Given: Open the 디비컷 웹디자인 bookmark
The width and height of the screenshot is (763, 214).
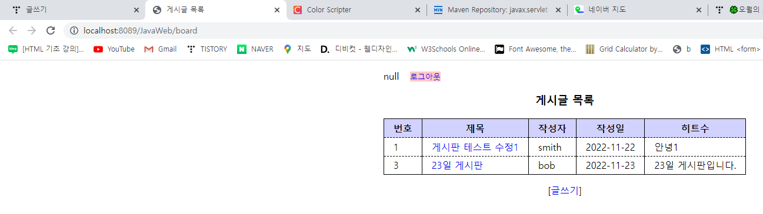Looking at the screenshot, I should click(x=359, y=49).
